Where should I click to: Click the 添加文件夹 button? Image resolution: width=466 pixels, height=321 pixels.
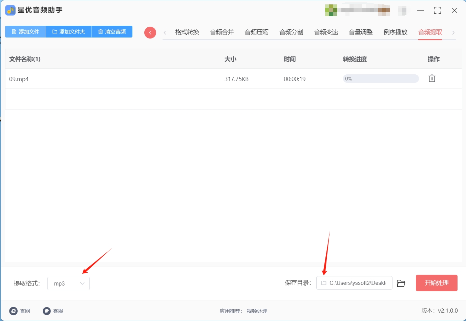coord(69,32)
